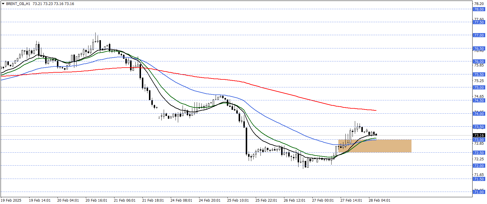Click the 75.50 level price label

click(x=479, y=74)
